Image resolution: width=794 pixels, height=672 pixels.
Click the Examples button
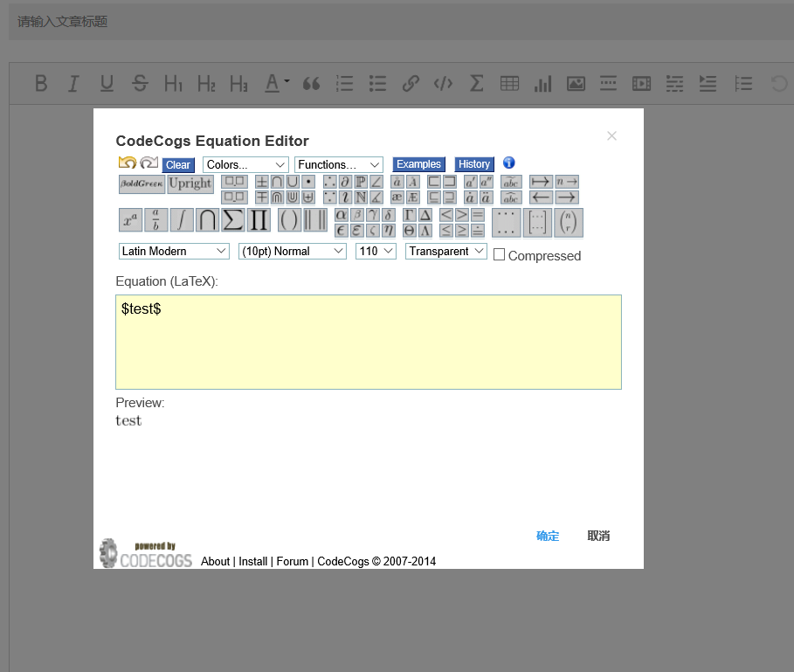pyautogui.click(x=418, y=164)
